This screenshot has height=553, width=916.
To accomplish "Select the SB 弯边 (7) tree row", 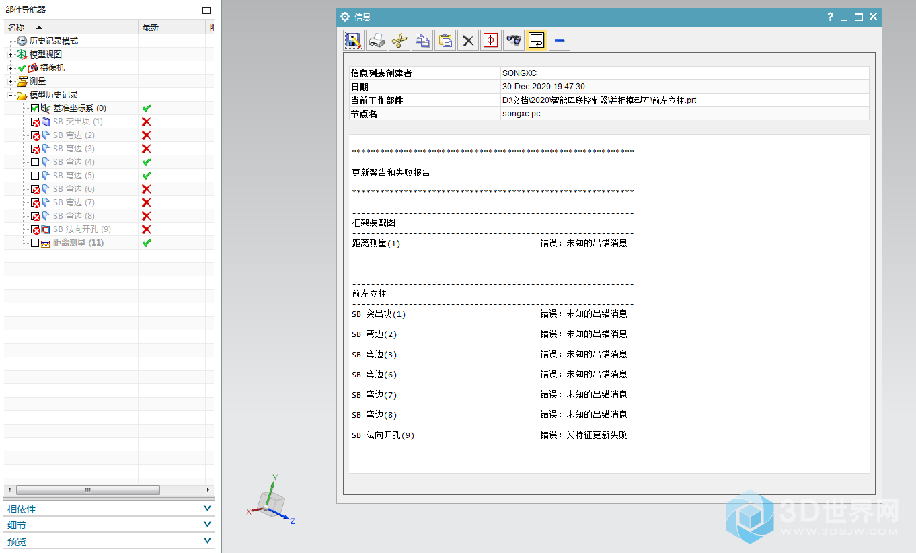I will point(109,202).
